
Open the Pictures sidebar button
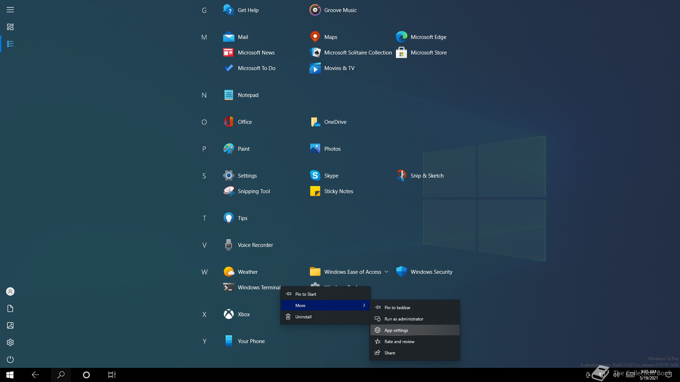pyautogui.click(x=10, y=325)
